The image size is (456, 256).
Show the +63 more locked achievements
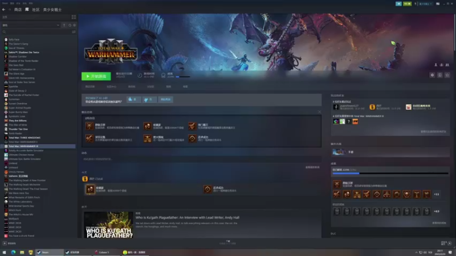(437, 211)
